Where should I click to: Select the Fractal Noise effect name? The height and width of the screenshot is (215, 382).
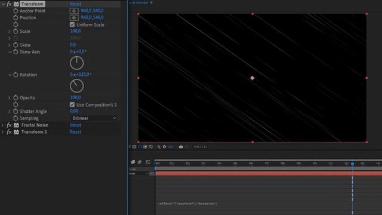[x=35, y=125]
